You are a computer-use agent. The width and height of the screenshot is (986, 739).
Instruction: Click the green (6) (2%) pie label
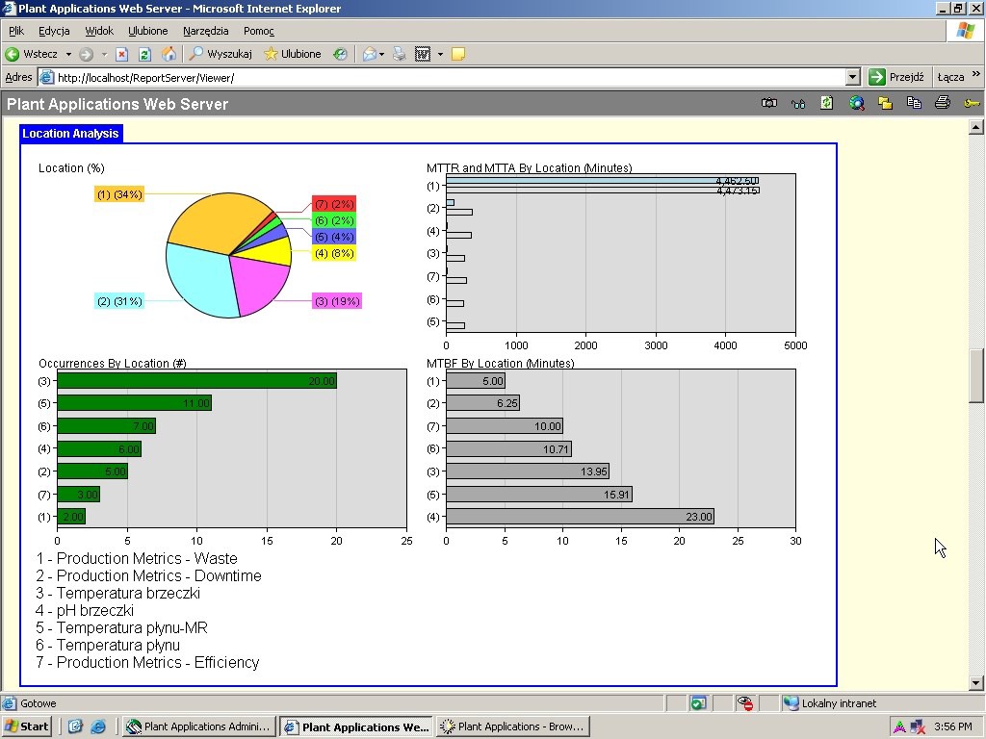tap(334, 220)
